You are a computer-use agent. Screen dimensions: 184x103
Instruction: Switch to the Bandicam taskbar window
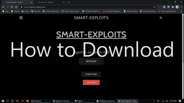pyautogui.click(x=41, y=101)
